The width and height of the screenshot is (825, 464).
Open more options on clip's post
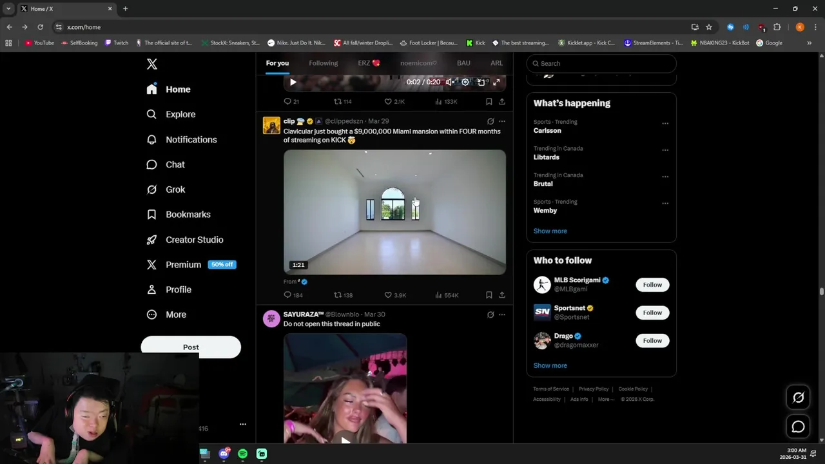tap(502, 121)
